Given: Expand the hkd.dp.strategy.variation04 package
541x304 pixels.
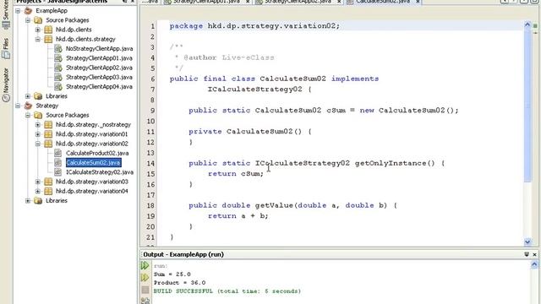Looking at the screenshot, I should pyautogui.click(x=38, y=191).
